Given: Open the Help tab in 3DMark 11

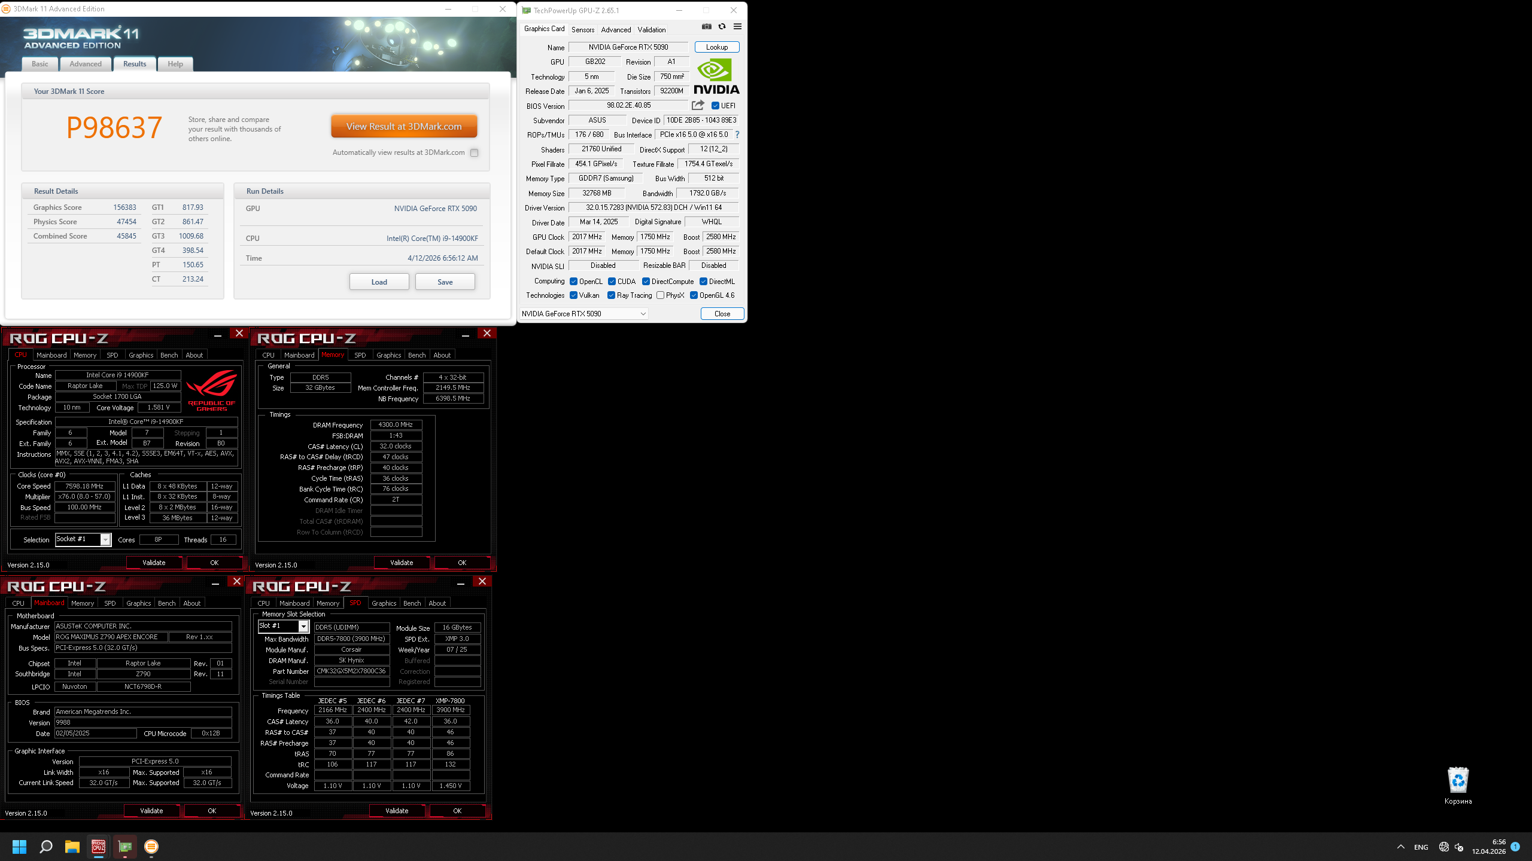Looking at the screenshot, I should click(x=175, y=64).
